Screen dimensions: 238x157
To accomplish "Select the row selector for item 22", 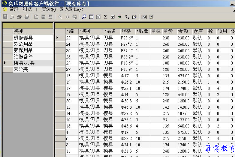I will click(x=60, y=38).
